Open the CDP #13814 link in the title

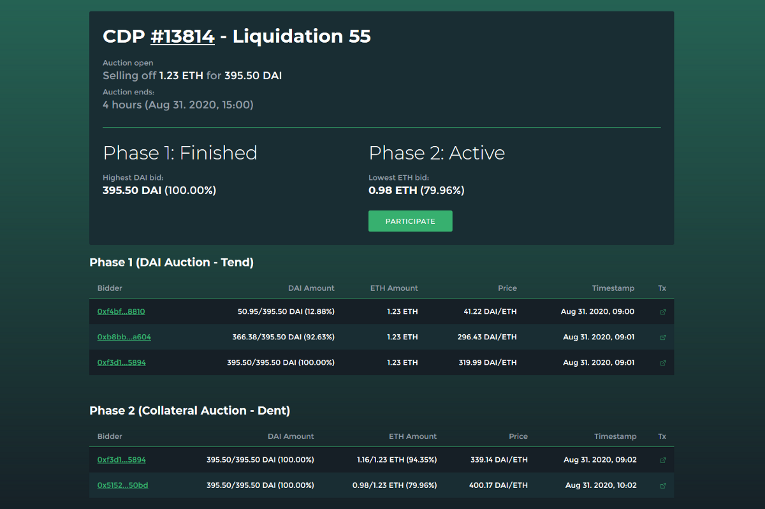pyautogui.click(x=182, y=36)
